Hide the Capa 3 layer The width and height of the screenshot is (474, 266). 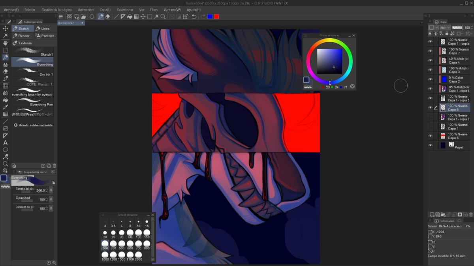[x=431, y=70]
